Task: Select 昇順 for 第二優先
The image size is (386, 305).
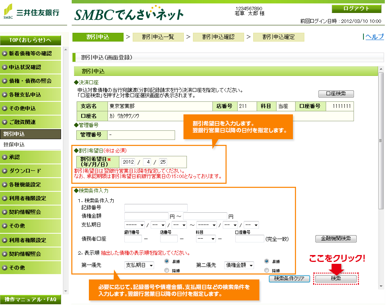Action: 267,261
